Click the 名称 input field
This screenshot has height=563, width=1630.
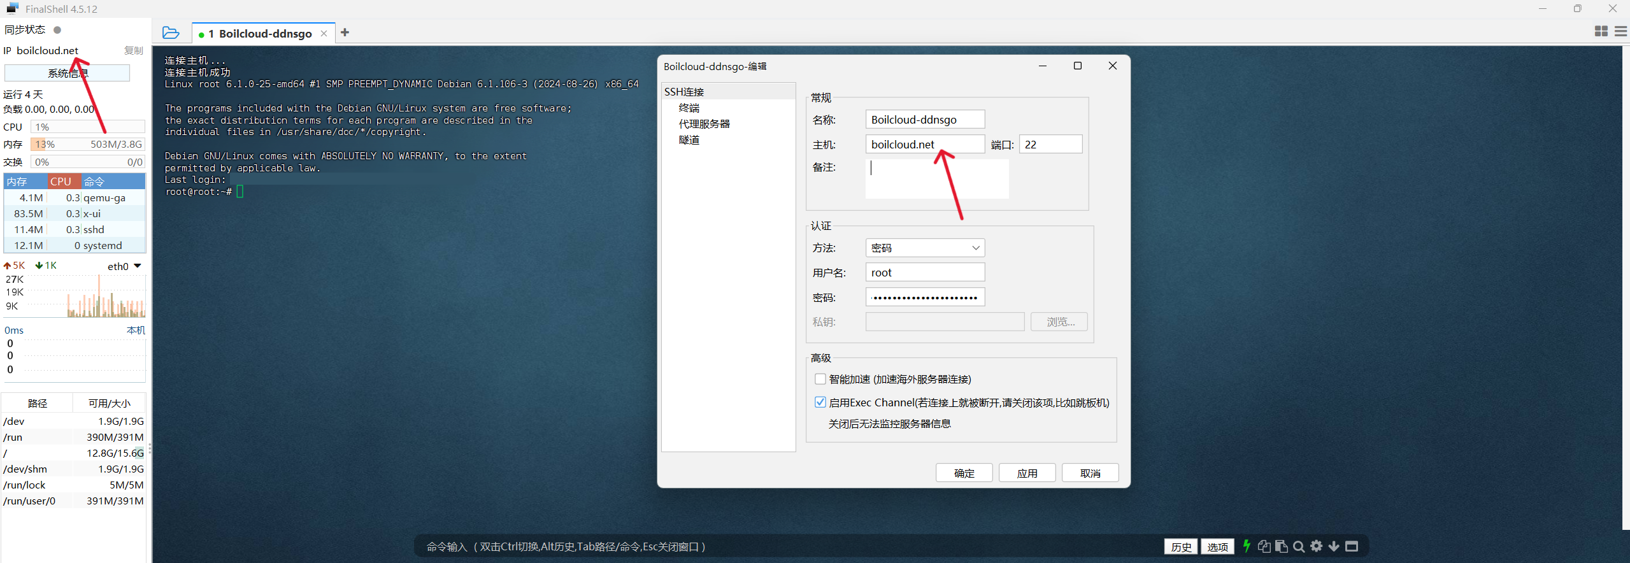coord(925,119)
